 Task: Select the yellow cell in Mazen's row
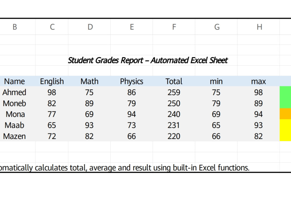(285, 136)
